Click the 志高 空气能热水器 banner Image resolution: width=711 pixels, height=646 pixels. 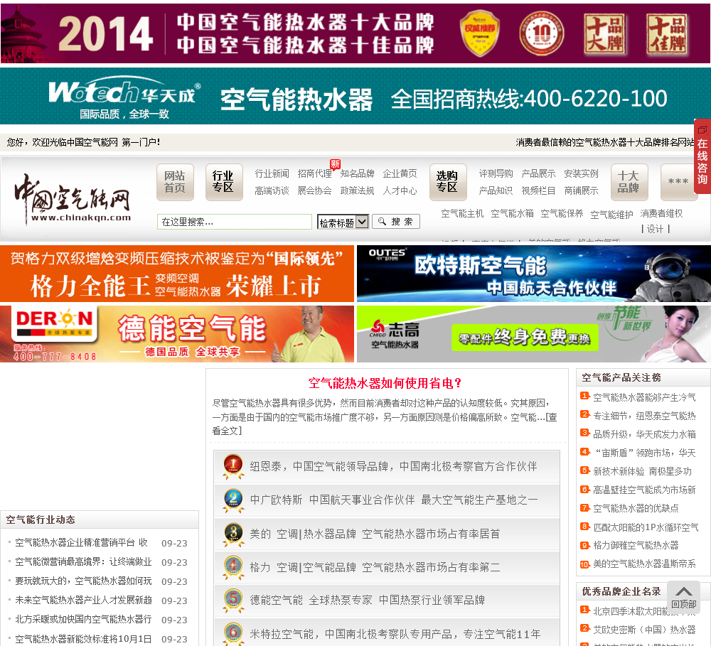[534, 334]
